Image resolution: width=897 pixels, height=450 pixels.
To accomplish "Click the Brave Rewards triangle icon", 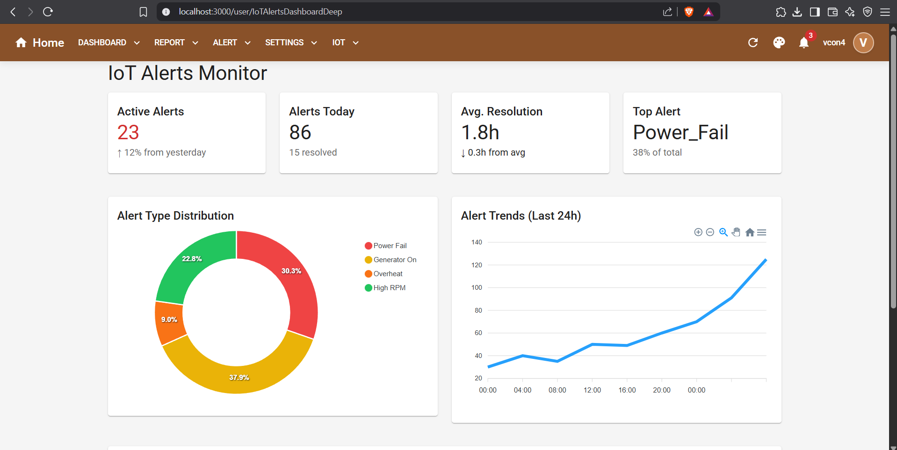I will pos(709,12).
